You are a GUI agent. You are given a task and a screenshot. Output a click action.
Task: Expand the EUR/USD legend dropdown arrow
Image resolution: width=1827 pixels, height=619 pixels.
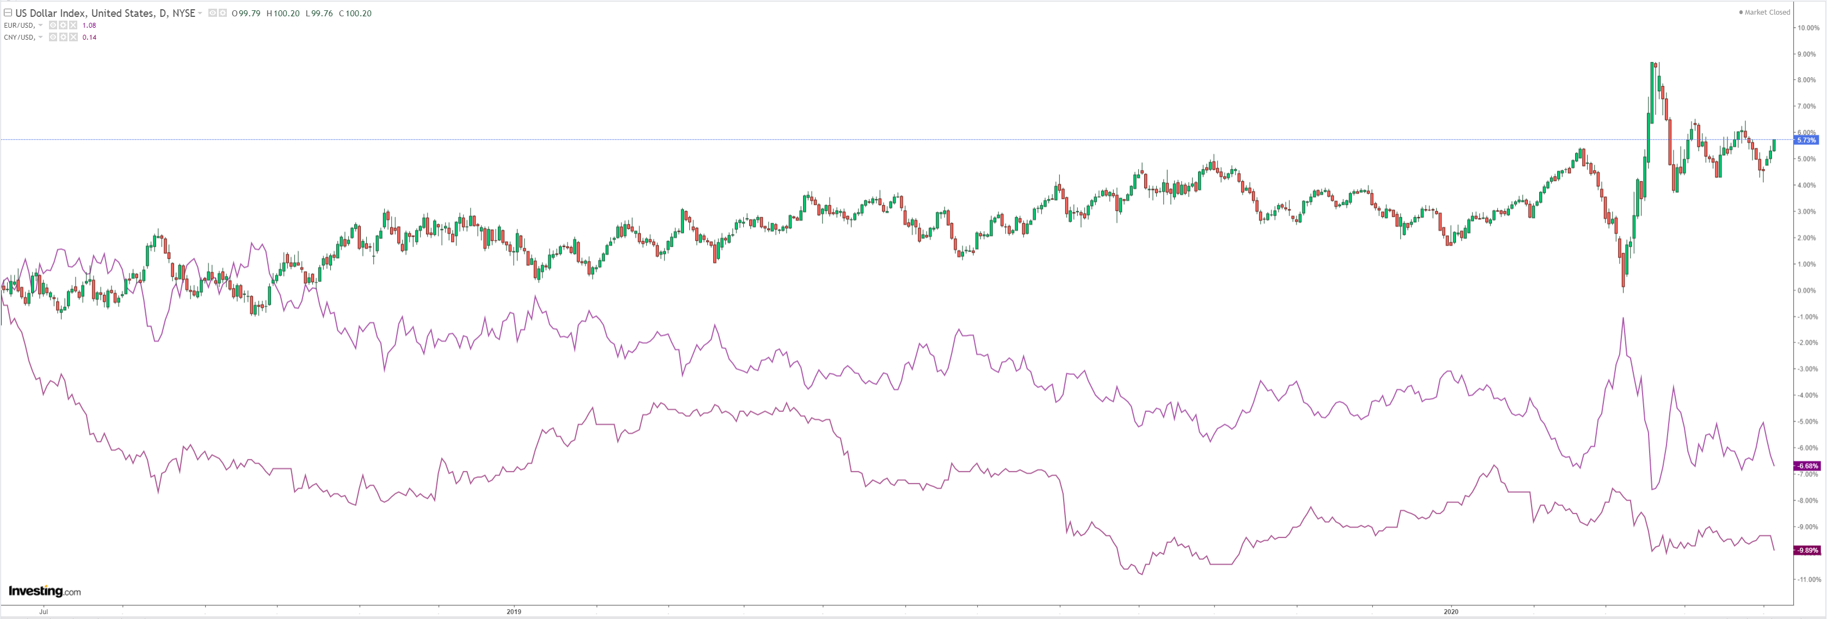pos(40,26)
